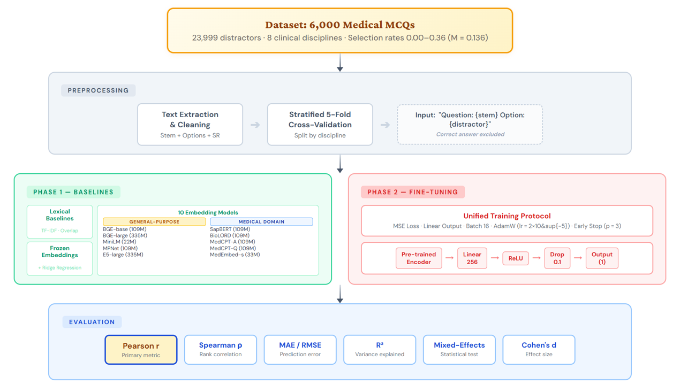Select the GENERAL-PURPOSE column header
Viewport: 680px width, 384px height.
click(x=154, y=221)
